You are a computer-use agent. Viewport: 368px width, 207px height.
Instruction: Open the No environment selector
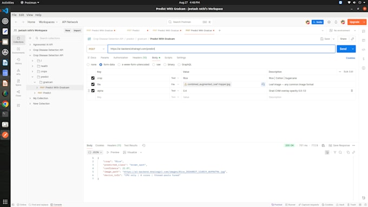tap(343, 30)
